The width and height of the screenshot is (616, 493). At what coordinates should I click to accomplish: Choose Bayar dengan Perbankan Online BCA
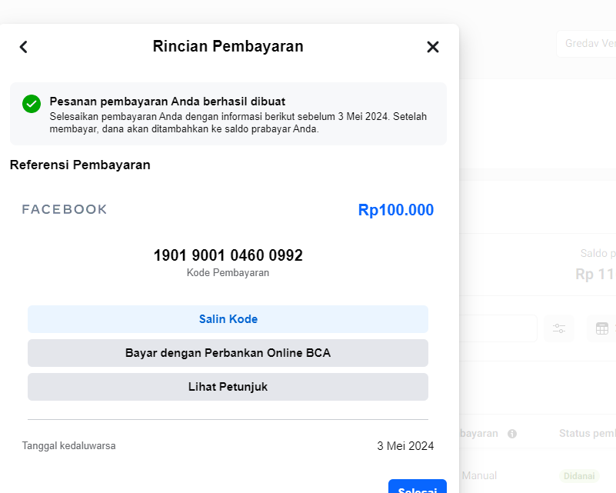[x=228, y=353]
